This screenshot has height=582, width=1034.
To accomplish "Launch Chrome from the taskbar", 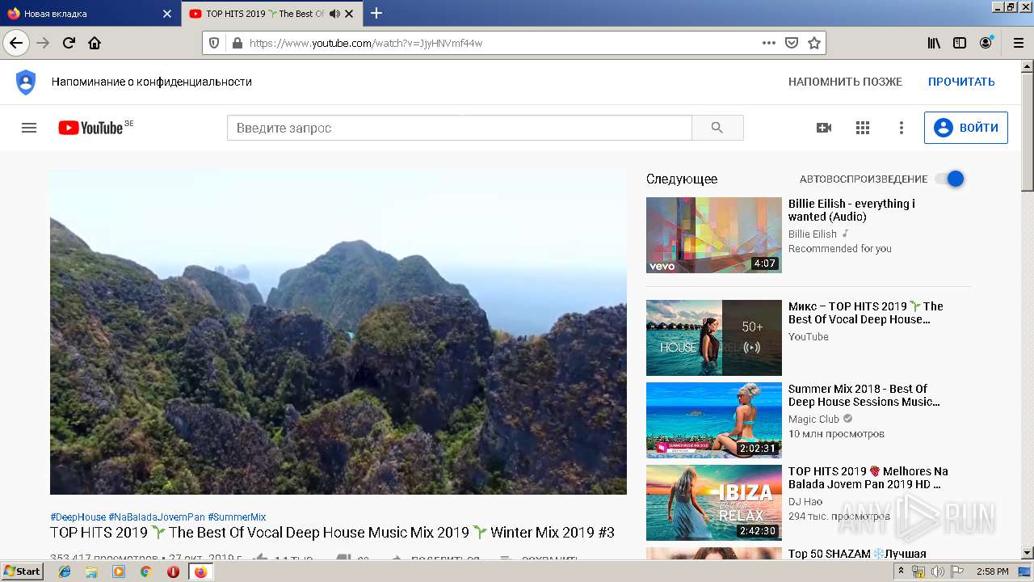I will pos(145,571).
